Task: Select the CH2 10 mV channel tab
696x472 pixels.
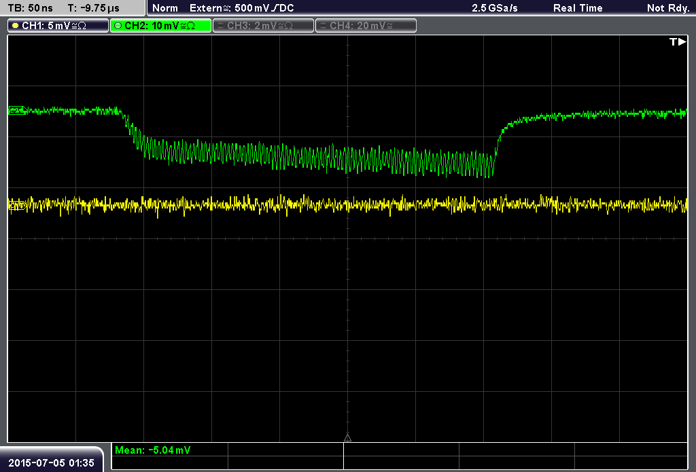Action: pyautogui.click(x=160, y=26)
